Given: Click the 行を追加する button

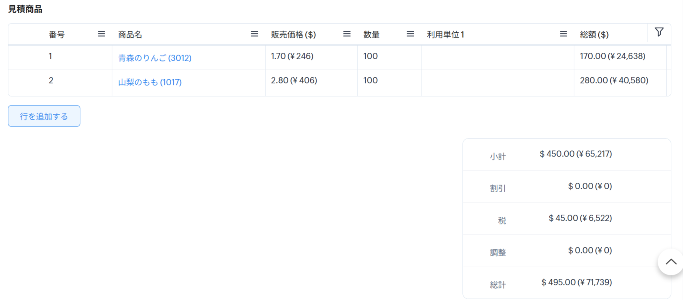Looking at the screenshot, I should (x=44, y=116).
